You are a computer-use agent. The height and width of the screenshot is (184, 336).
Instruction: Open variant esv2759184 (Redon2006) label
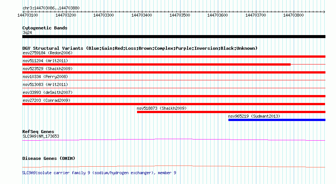coord(48,53)
